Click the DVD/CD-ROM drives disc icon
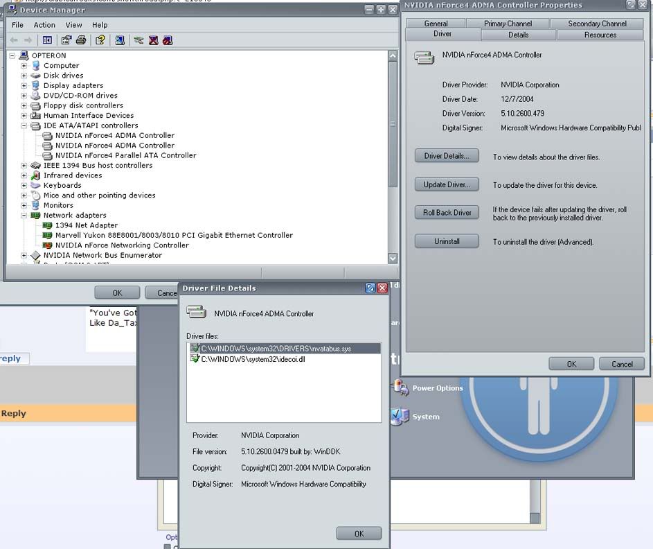This screenshot has width=653, height=549. 35,96
